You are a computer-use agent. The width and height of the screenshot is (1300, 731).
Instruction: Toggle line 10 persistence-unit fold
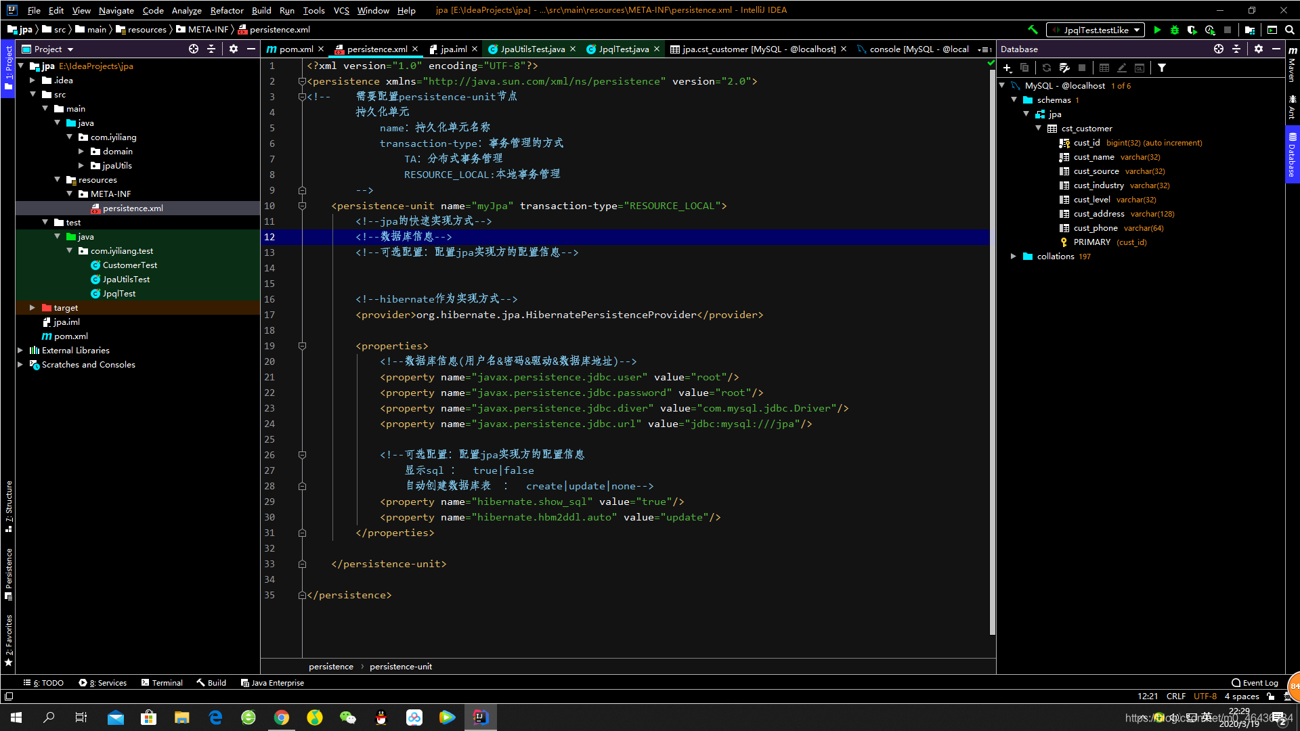tap(302, 205)
